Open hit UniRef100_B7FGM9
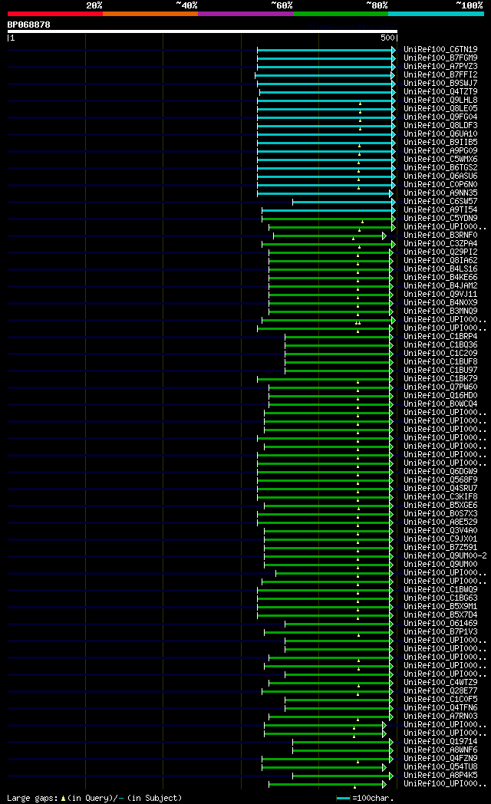The height and width of the screenshot is (804, 491). point(440,58)
